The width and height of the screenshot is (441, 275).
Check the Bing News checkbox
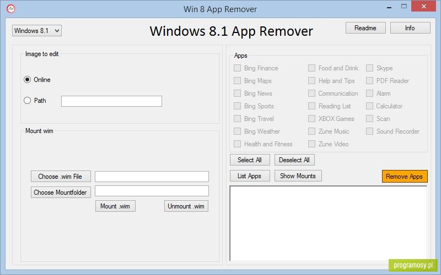(x=237, y=93)
